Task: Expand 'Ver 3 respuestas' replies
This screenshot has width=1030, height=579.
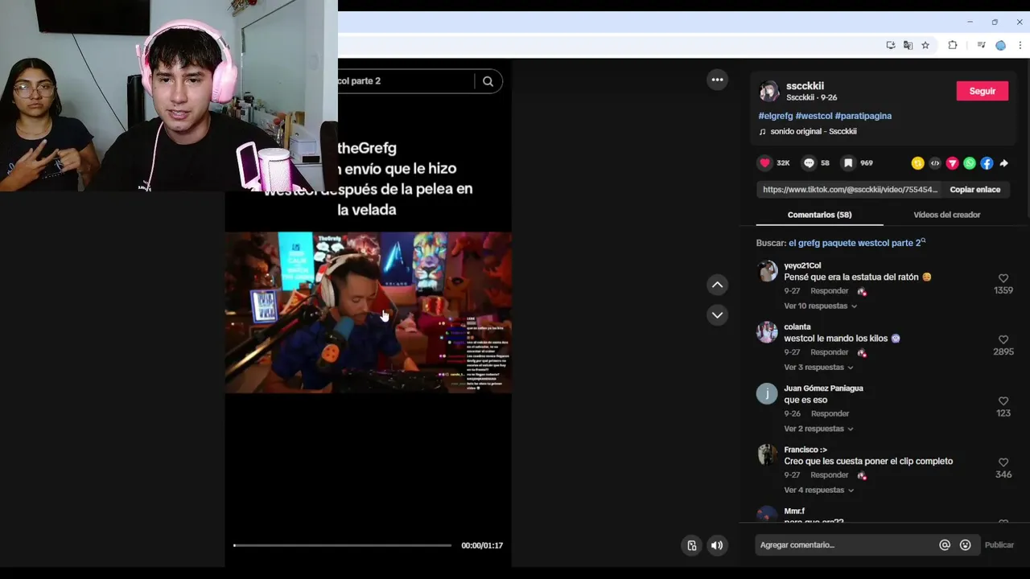Action: point(818,368)
